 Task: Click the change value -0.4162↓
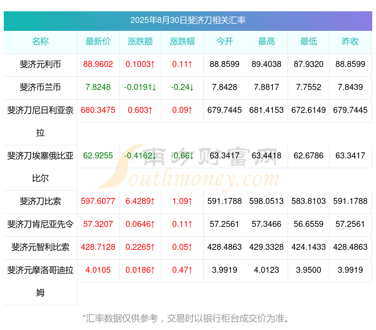point(140,155)
